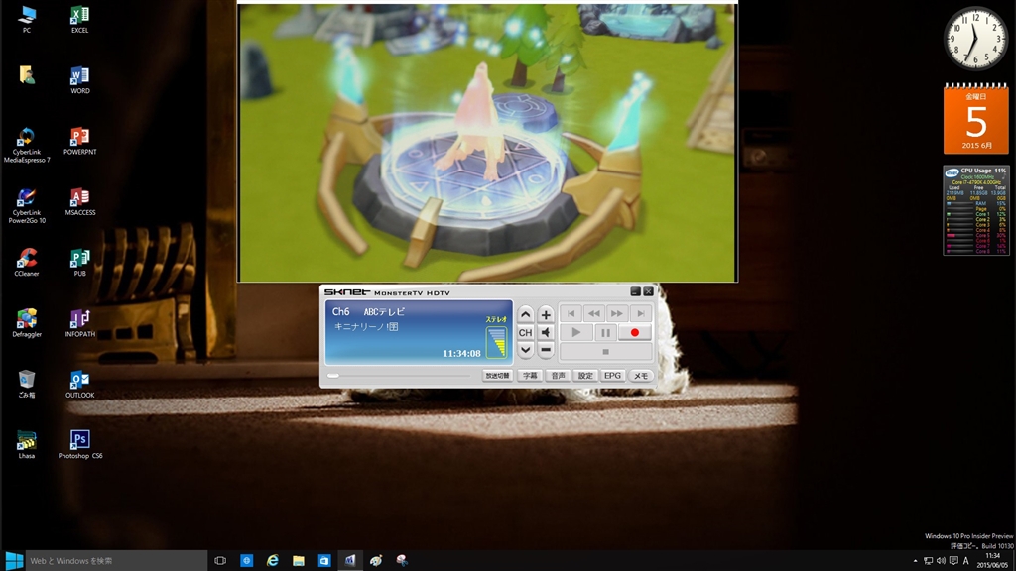1016x571 pixels.
Task: Switch to the next channel up in MonsterTV
Action: tap(526, 314)
